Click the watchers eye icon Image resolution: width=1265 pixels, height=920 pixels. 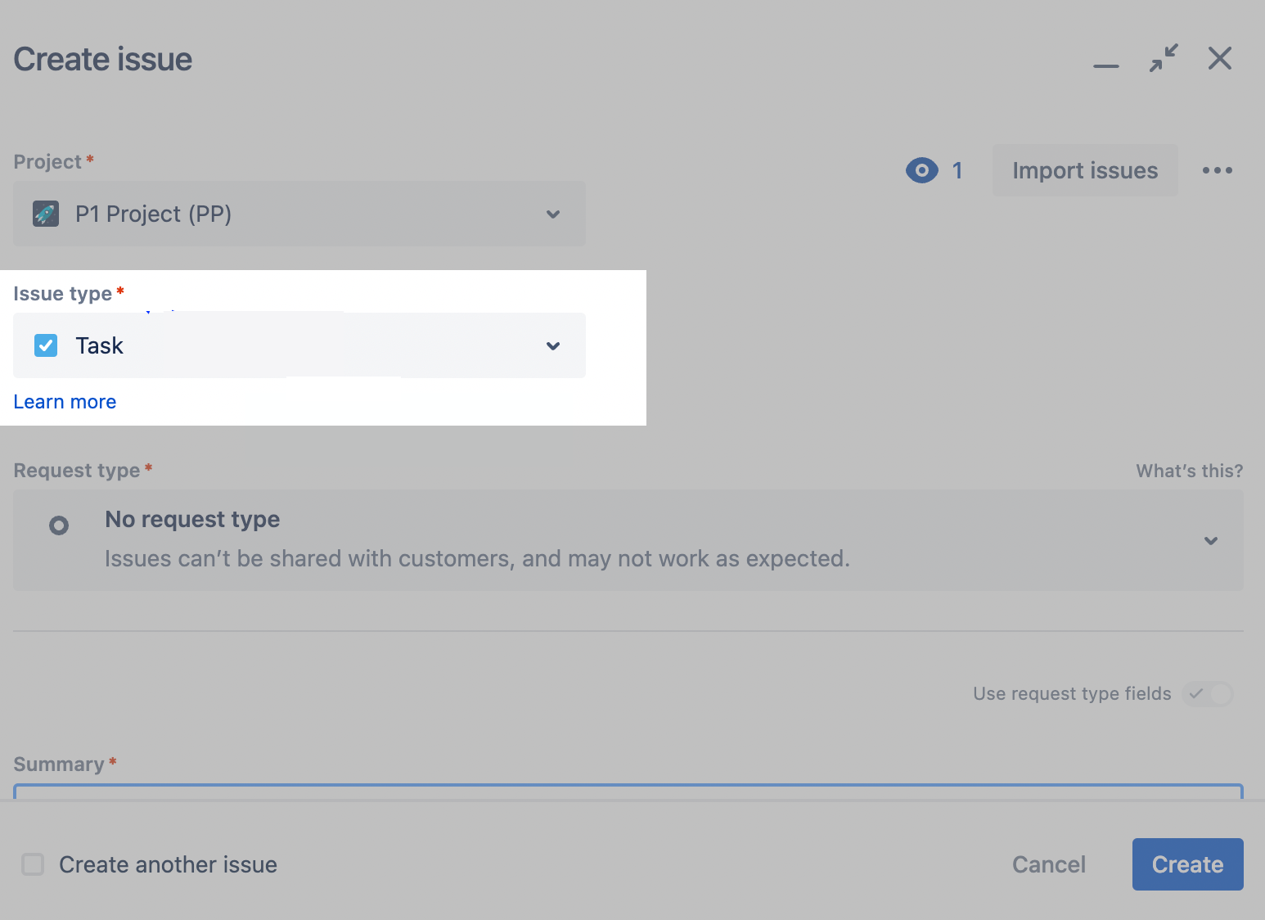[x=922, y=170]
